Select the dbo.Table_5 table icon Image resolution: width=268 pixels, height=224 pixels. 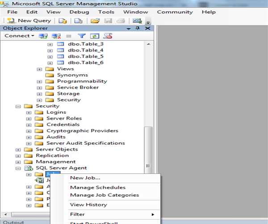pos(60,56)
